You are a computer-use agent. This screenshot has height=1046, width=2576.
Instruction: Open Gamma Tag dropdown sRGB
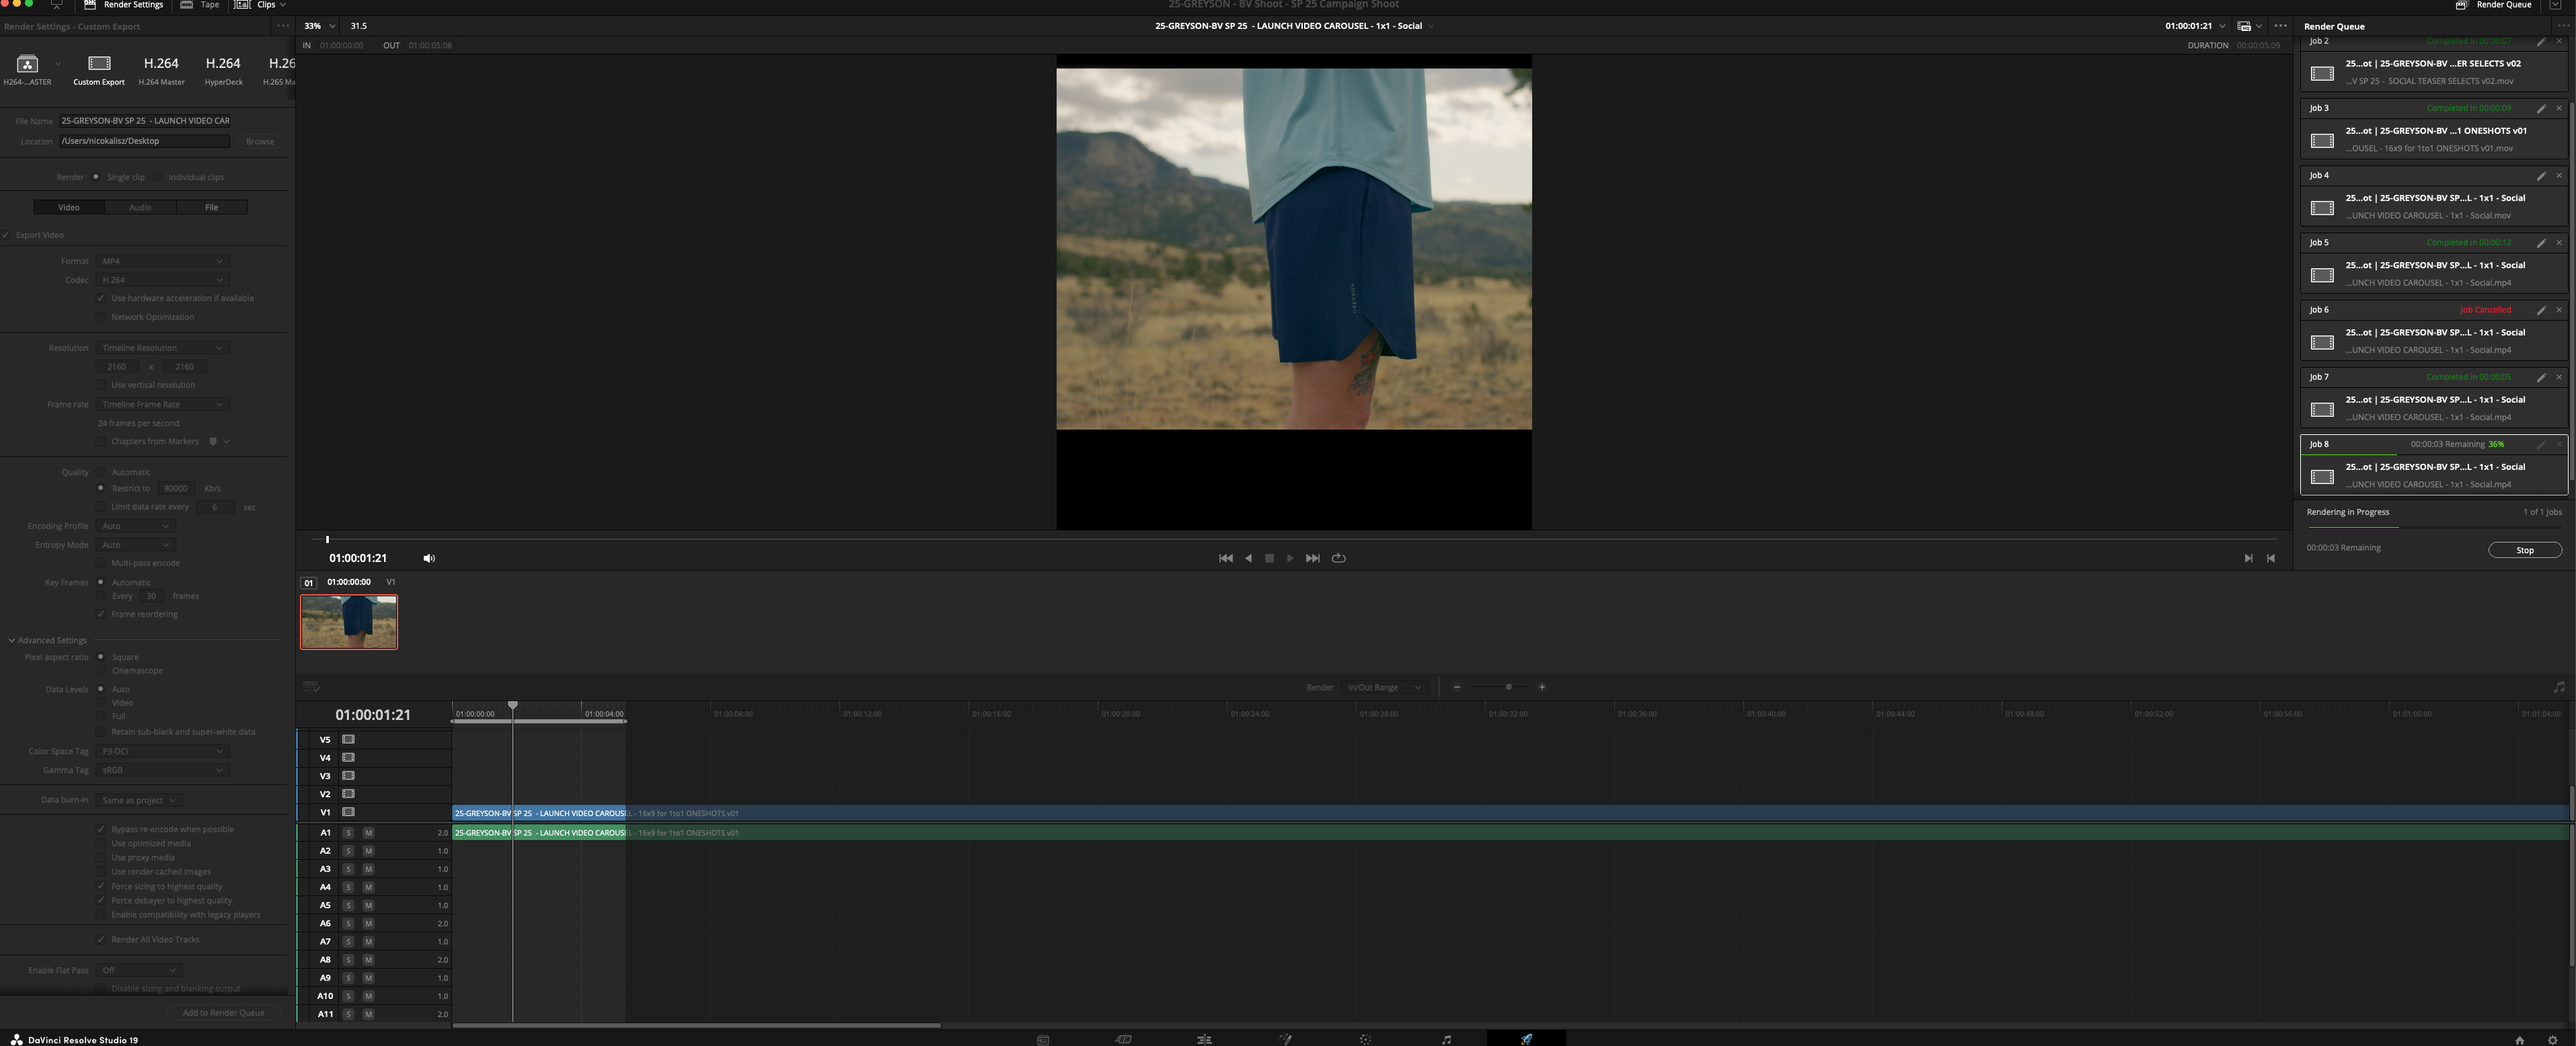163,770
